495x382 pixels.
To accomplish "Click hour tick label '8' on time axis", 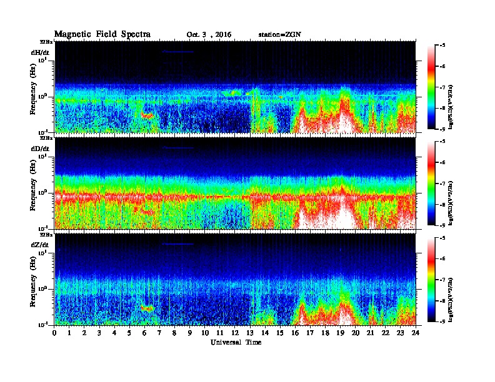I will (x=174, y=333).
